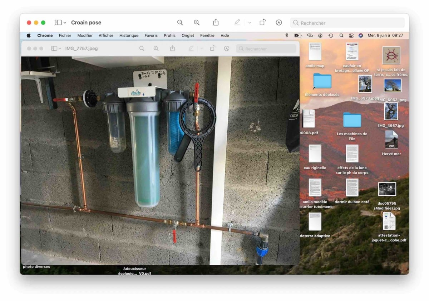The width and height of the screenshot is (429, 301).
Task: Toggle sidebar in the IMG_7757.jpeg window
Action: click(54, 49)
